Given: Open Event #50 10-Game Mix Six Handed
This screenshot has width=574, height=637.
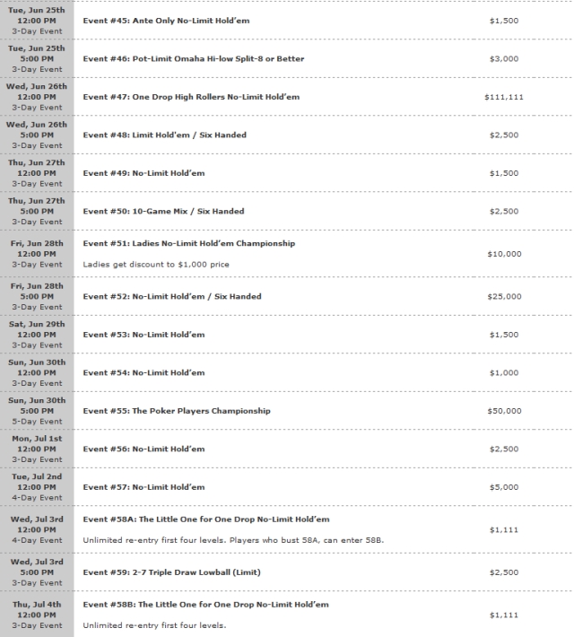Looking at the screenshot, I should 164,211.
